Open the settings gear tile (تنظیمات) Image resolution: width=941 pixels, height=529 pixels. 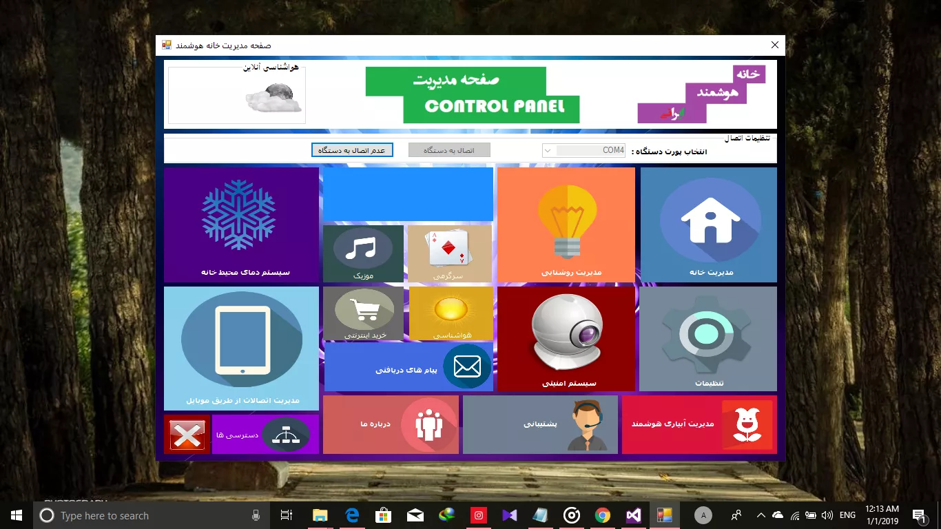(x=707, y=338)
